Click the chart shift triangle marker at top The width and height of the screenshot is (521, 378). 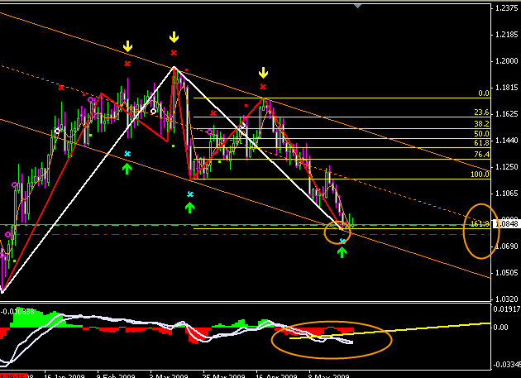[x=357, y=6]
